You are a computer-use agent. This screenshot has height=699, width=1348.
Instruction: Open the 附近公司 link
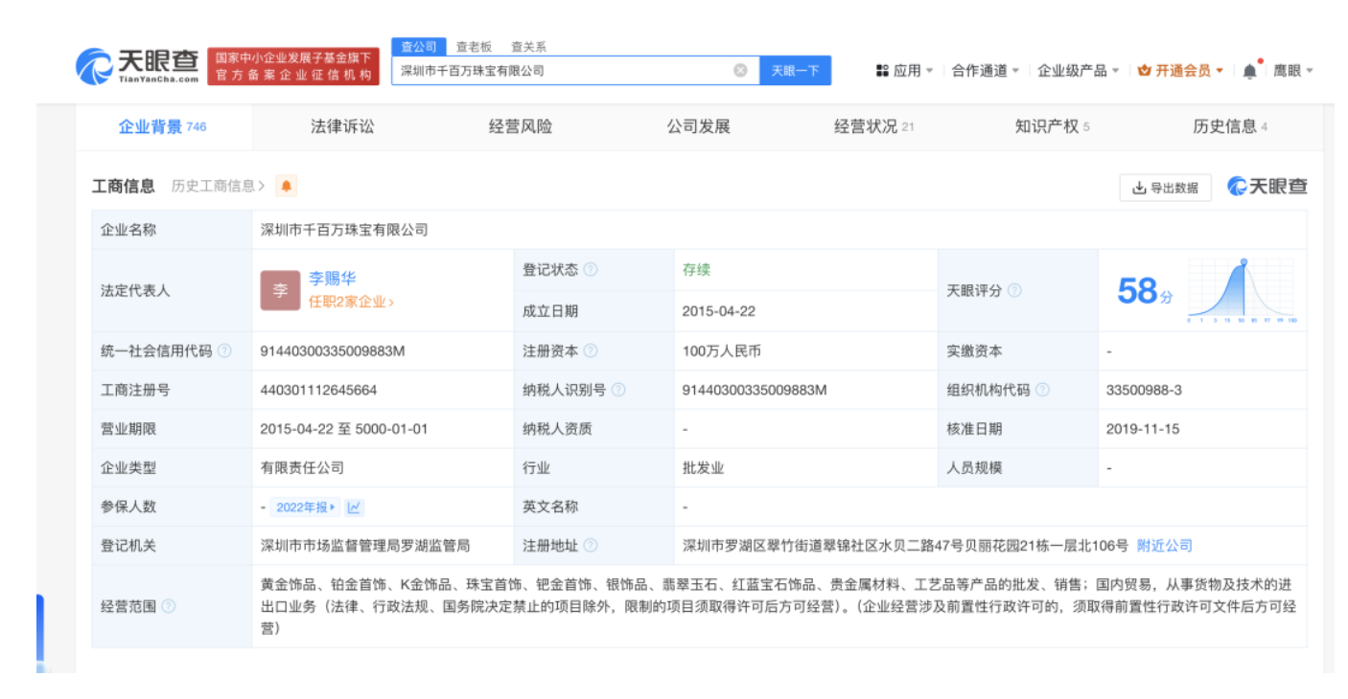(1164, 546)
